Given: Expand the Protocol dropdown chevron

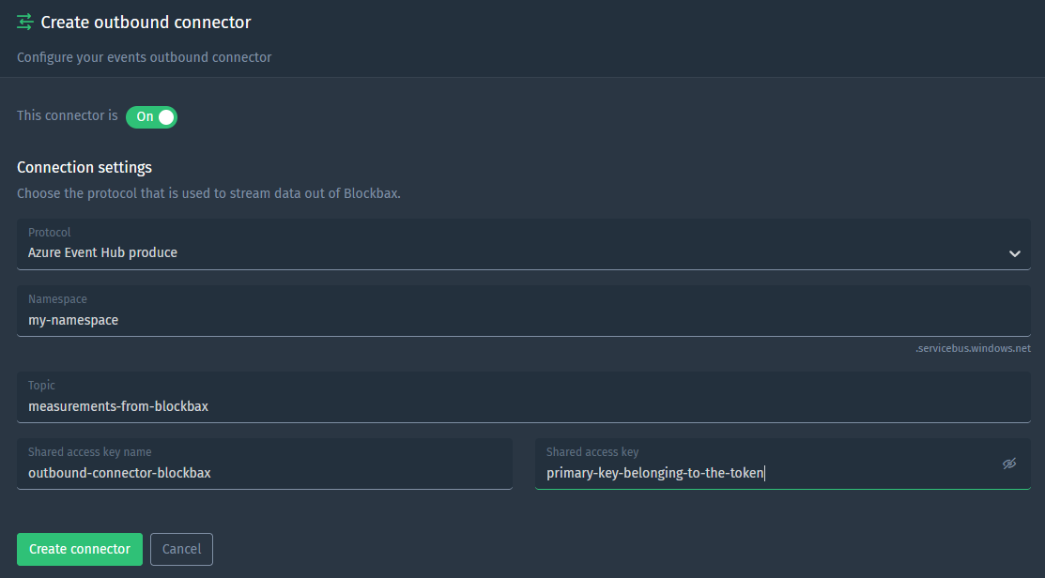Looking at the screenshot, I should (1014, 253).
